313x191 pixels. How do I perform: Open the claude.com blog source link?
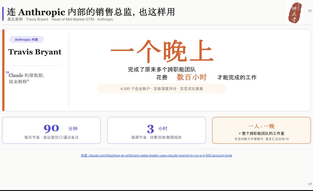156,155
